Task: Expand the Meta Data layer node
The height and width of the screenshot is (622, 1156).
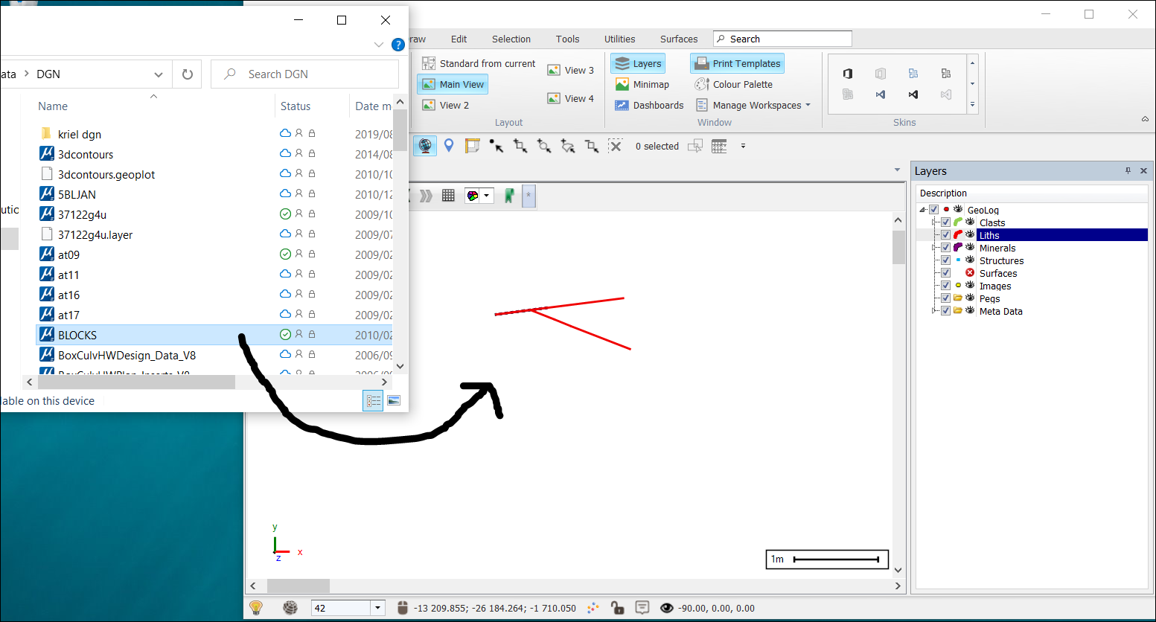Action: [933, 311]
